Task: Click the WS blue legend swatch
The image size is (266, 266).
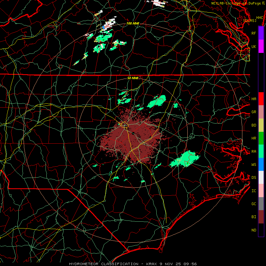Action: (261, 164)
